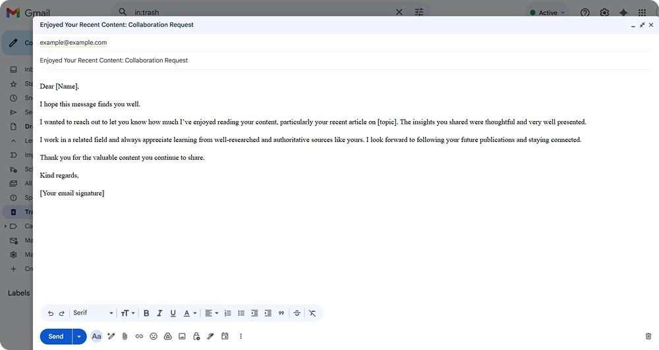Toggle confidential mode lock icon
659x350 pixels.
pyautogui.click(x=196, y=336)
